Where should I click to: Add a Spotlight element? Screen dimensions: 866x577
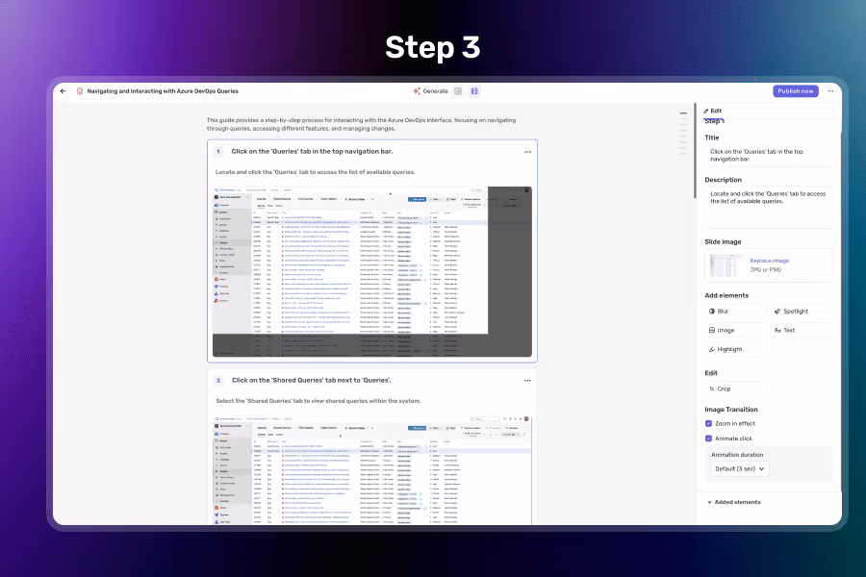point(801,312)
